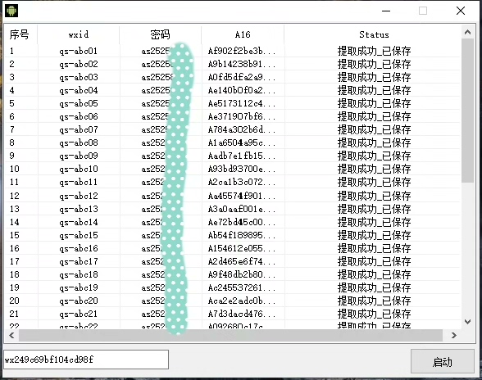Image resolution: width=482 pixels, height=380 pixels.
Task: Minimize the window
Action: click(386, 11)
